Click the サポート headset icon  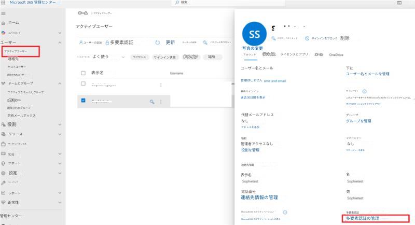click(x=3, y=163)
